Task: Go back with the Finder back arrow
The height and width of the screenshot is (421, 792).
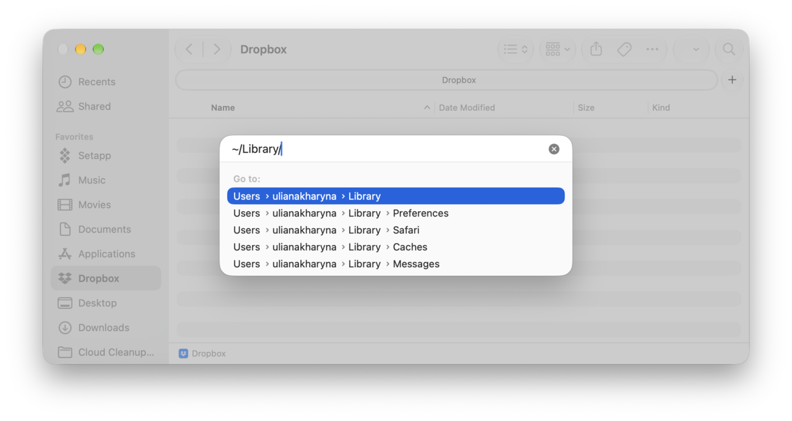Action: click(189, 50)
